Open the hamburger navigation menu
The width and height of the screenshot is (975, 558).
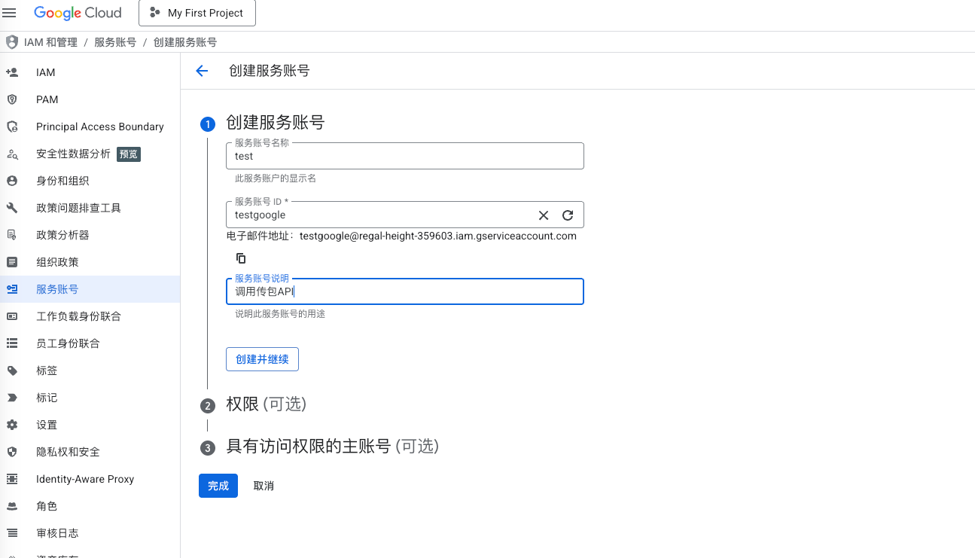[x=10, y=13]
